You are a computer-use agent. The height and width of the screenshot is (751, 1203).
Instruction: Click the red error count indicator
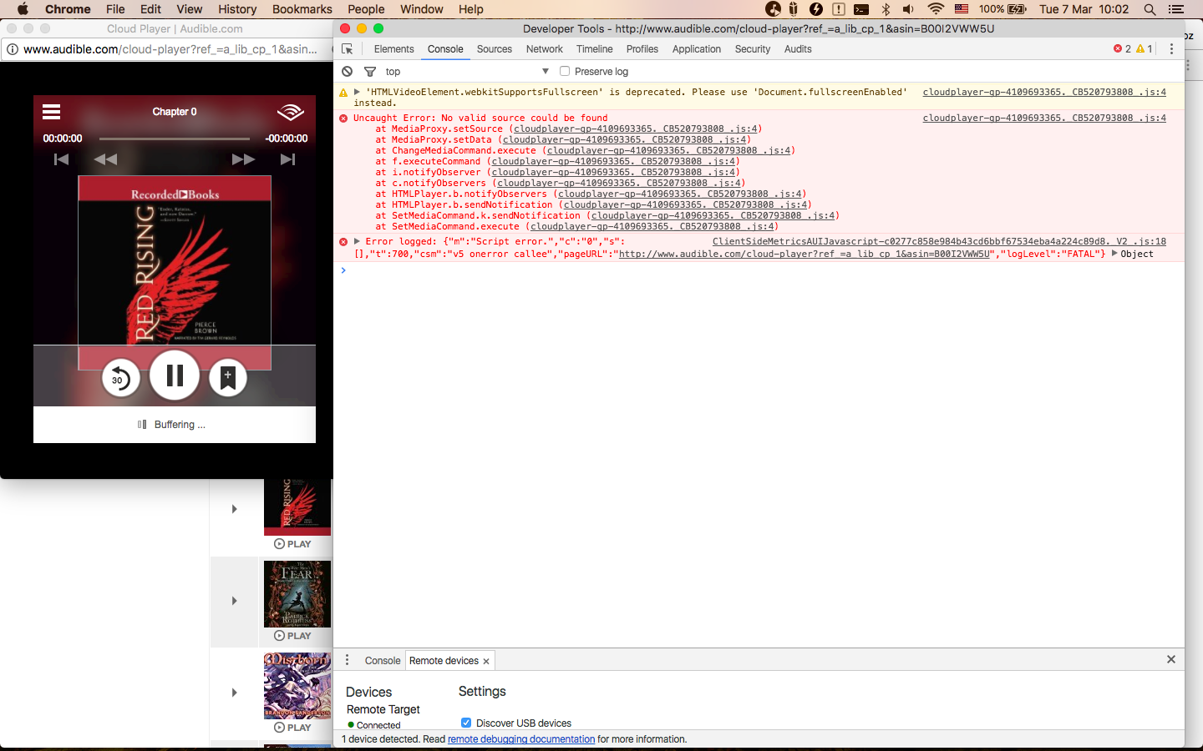[1122, 49]
